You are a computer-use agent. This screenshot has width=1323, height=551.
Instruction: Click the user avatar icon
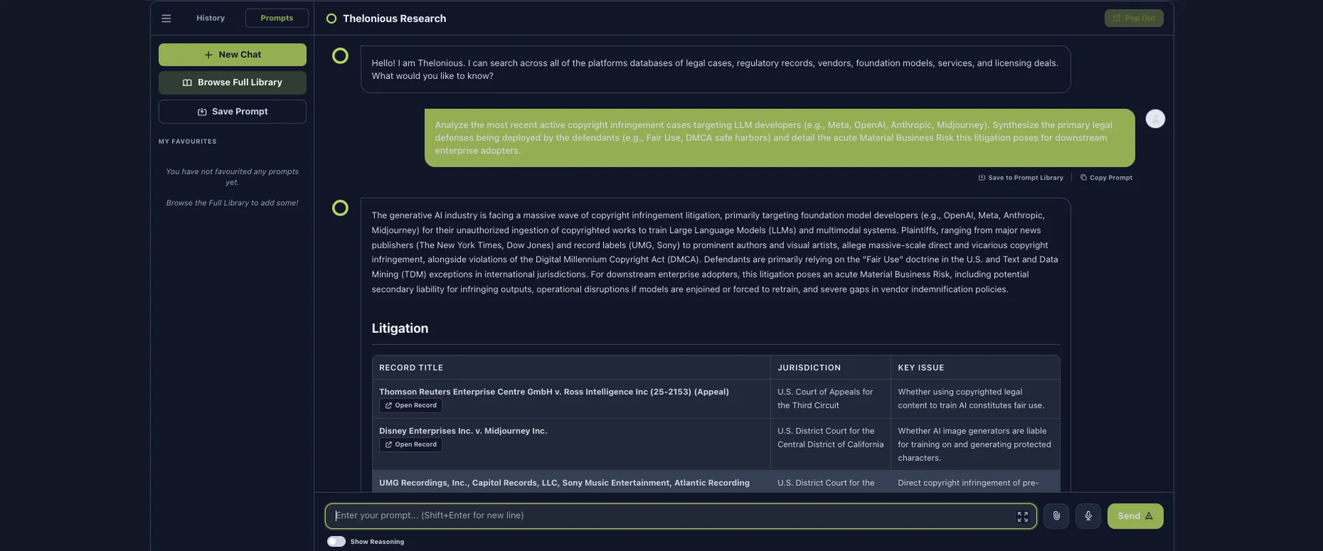[x=1155, y=119]
